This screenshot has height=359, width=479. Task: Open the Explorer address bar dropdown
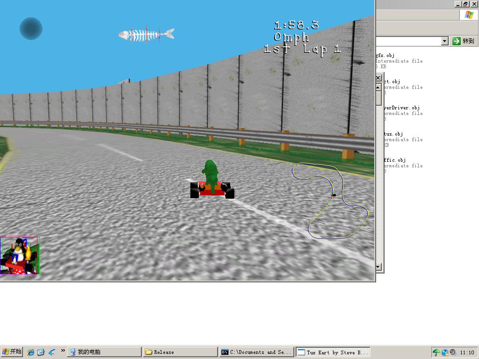[445, 41]
